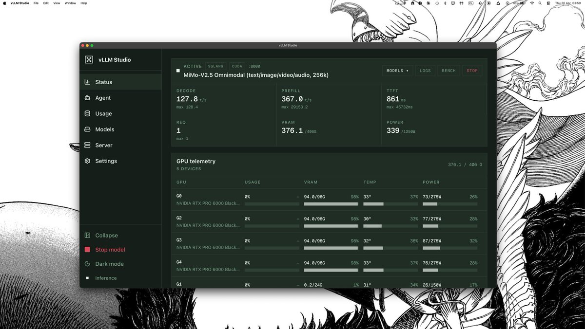Open the Bluetooth menu bar icon
585x329 pixels.
point(445,3)
